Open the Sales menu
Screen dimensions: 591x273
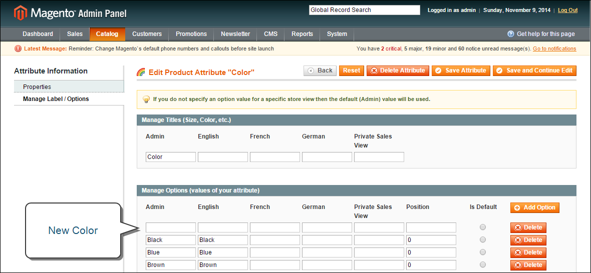75,34
